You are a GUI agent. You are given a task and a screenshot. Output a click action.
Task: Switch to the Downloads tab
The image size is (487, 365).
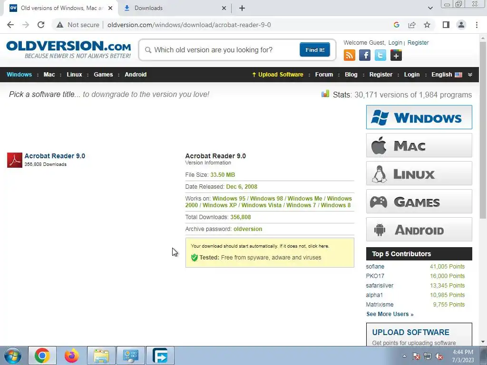tap(174, 8)
